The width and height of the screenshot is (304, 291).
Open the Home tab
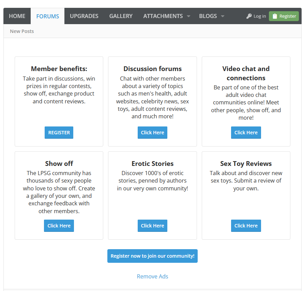tap(17, 16)
